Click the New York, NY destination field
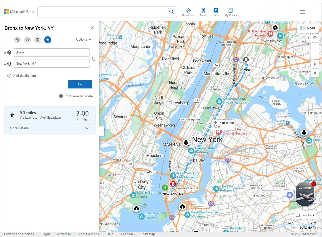The height and width of the screenshot is (237, 322). [52, 63]
